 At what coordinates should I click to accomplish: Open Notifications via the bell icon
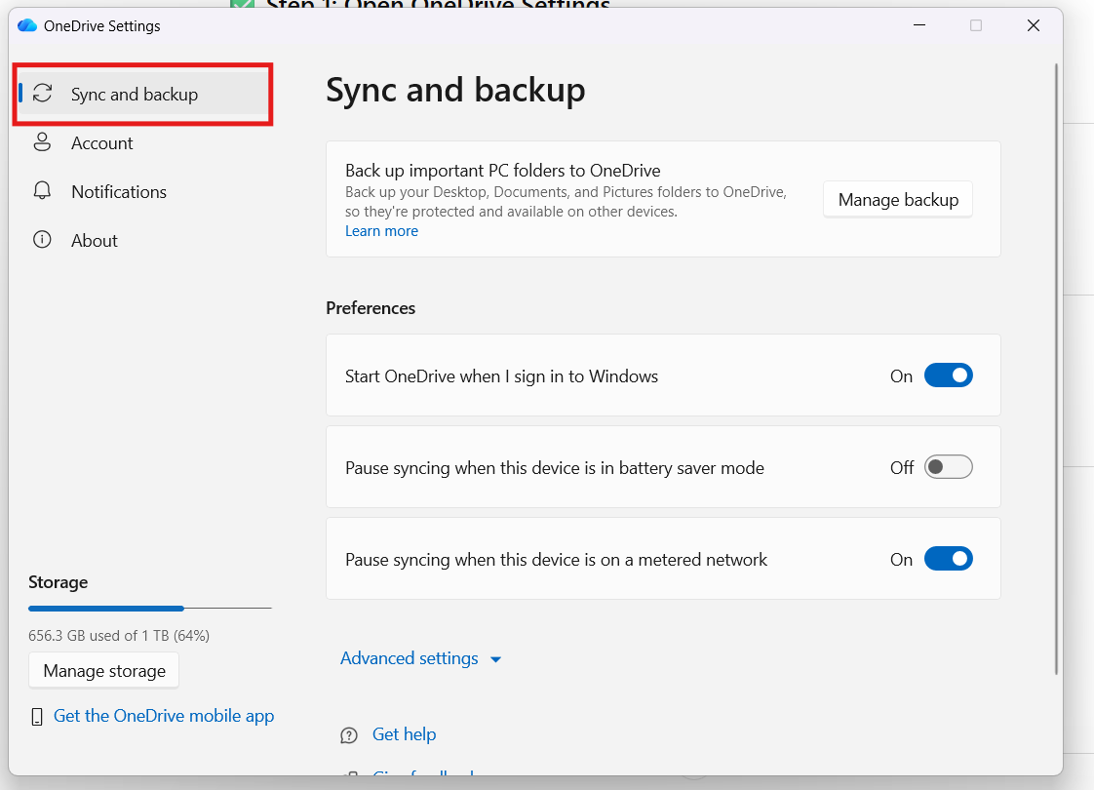pyautogui.click(x=43, y=191)
